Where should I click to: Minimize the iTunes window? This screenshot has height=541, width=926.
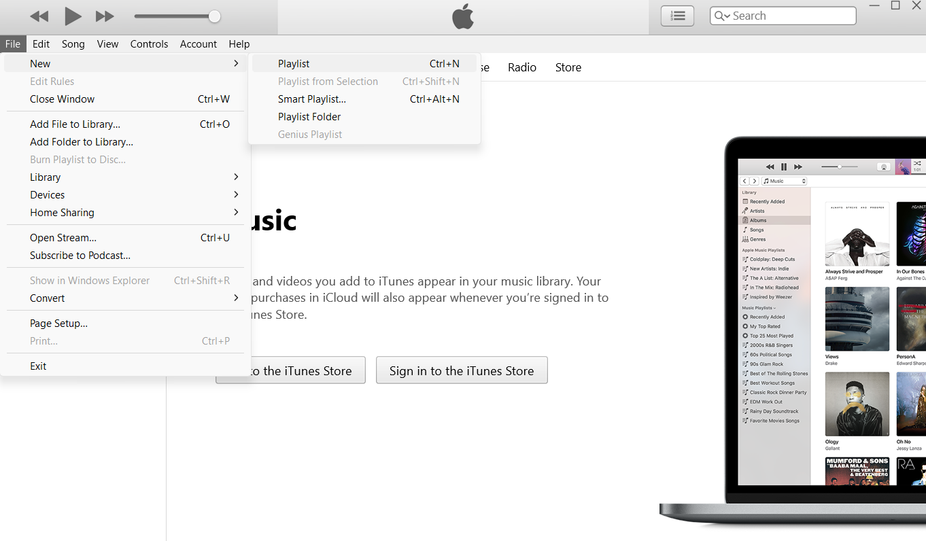(x=874, y=5)
